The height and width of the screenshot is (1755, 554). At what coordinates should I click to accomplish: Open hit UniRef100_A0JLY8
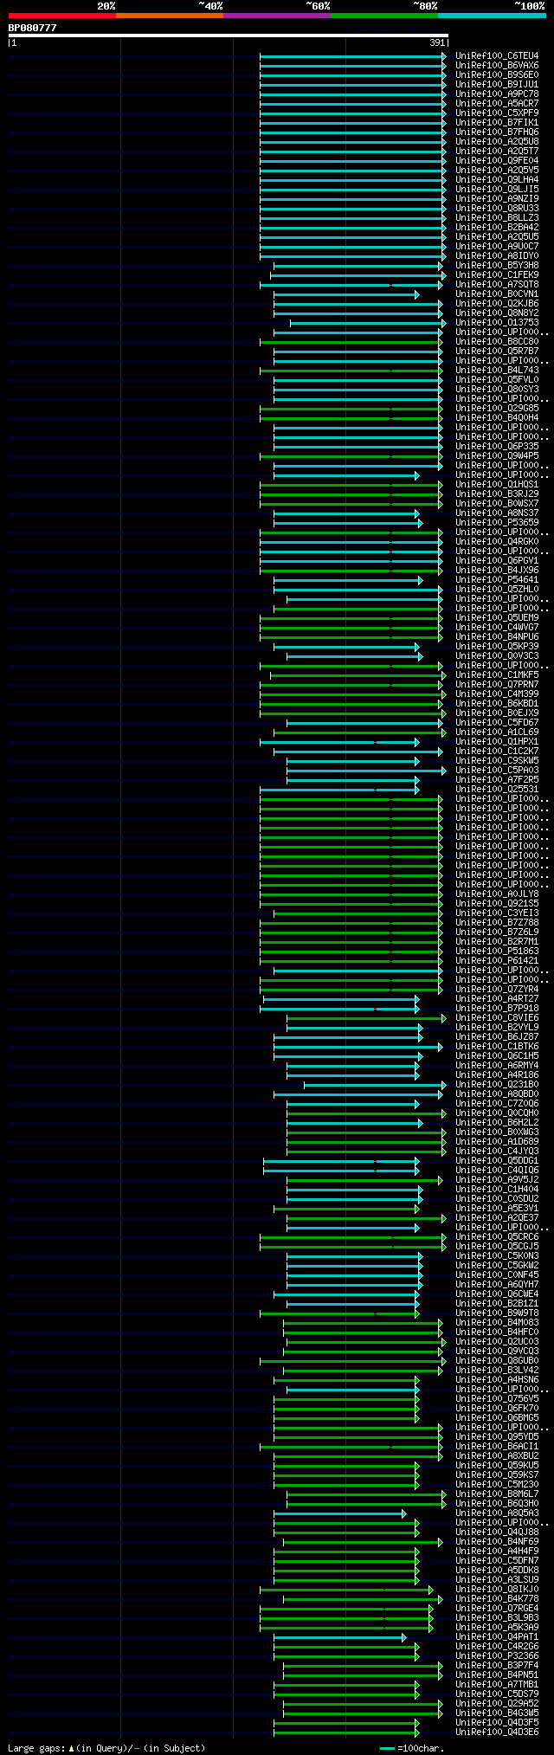(497, 894)
